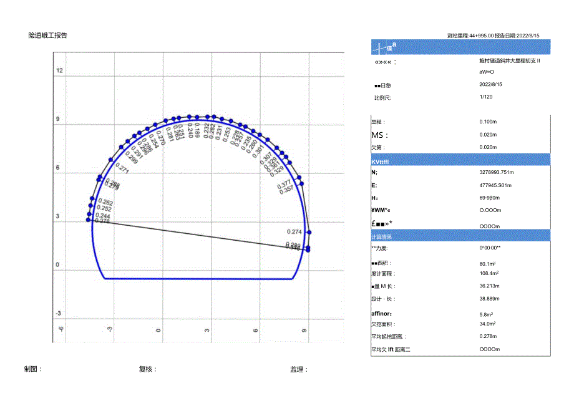Click the rotated label 0.253
The width and height of the screenshot is (574, 406).
click(x=227, y=134)
